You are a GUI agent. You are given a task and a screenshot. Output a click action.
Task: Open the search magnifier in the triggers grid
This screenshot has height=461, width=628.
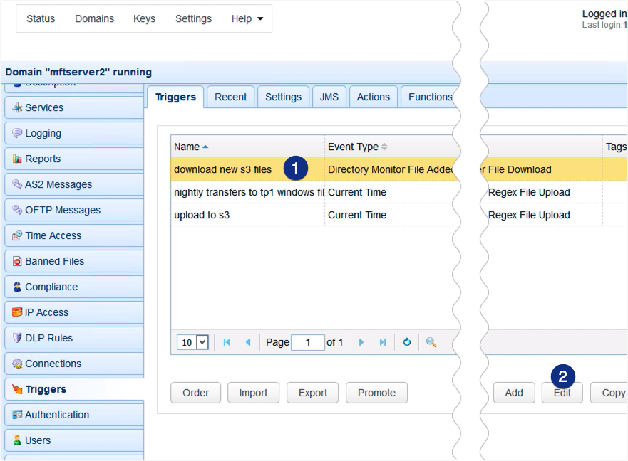[x=430, y=342]
